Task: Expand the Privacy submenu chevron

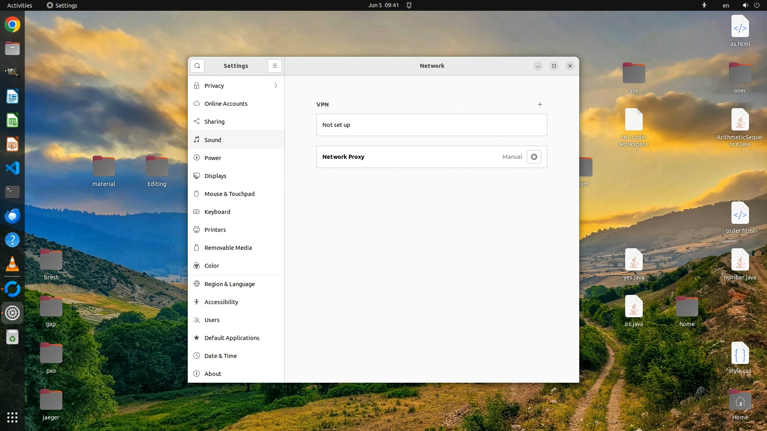Action: coord(276,86)
